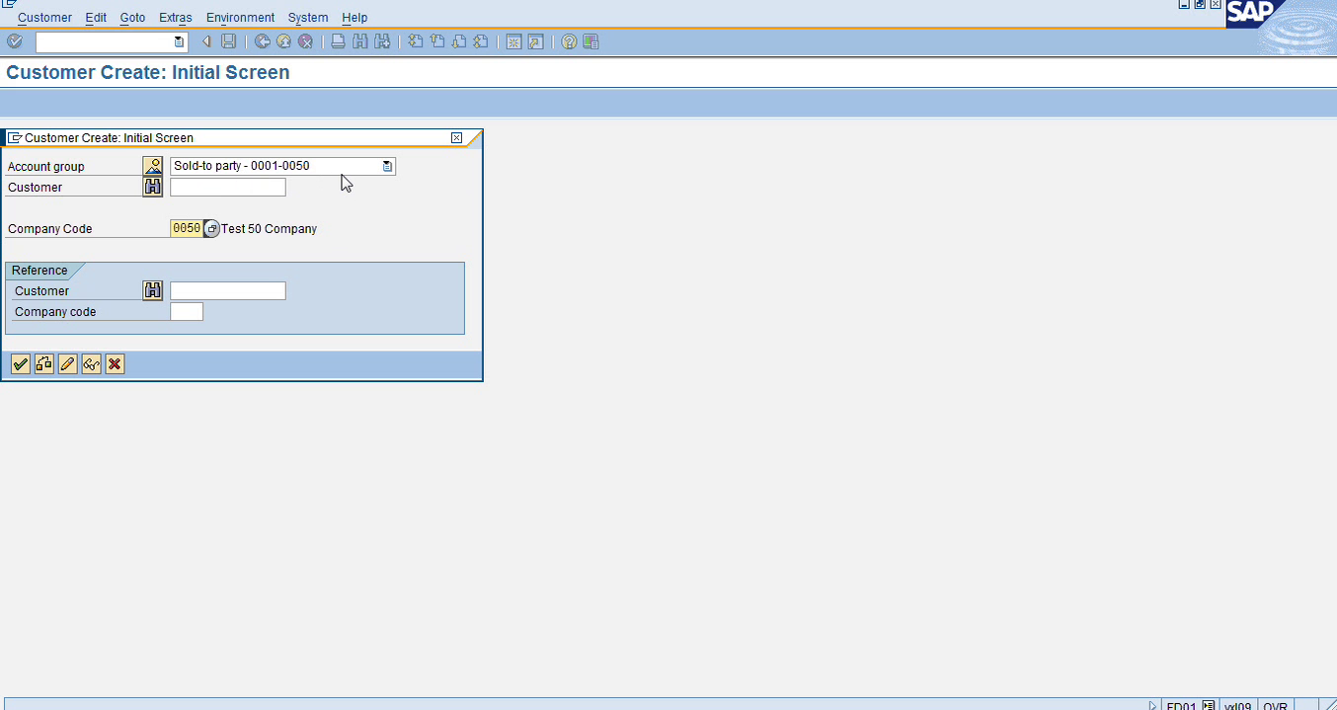Click the glasses Display button in dialog
Image resolution: width=1337 pixels, height=710 pixels.
91,364
